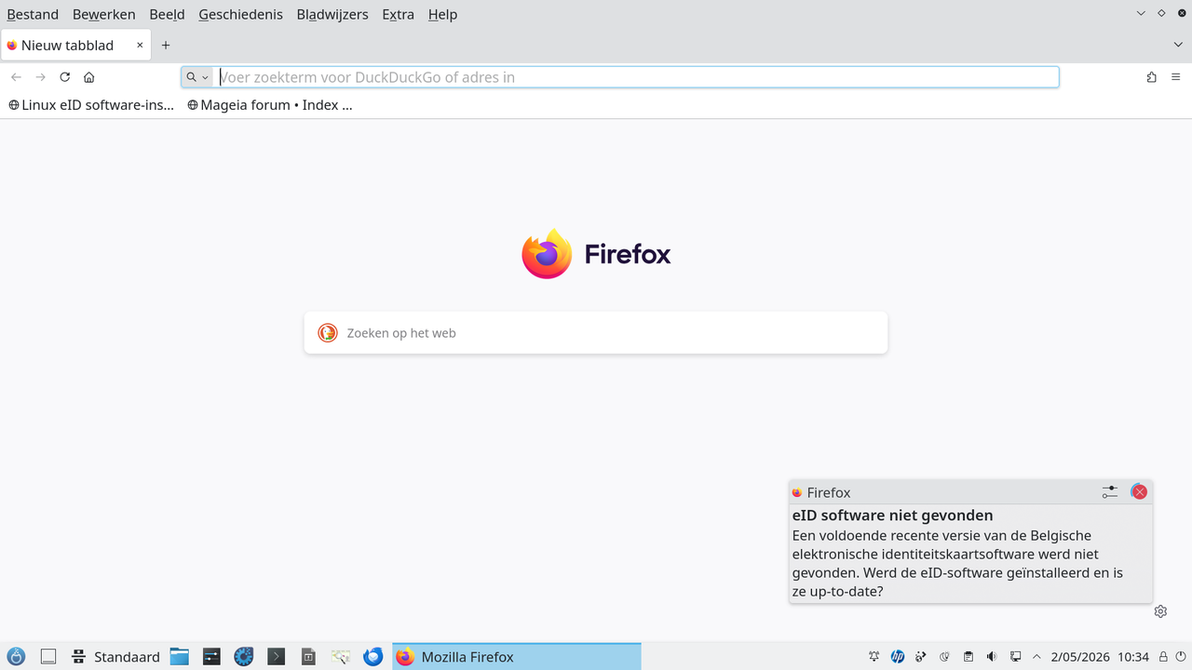Open new tab personalize gear icon
Viewport: 1192px width, 670px height.
(1160, 611)
